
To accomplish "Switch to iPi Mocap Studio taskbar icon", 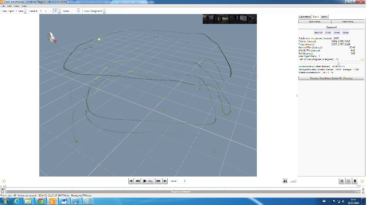I will pyautogui.click(x=52, y=201).
